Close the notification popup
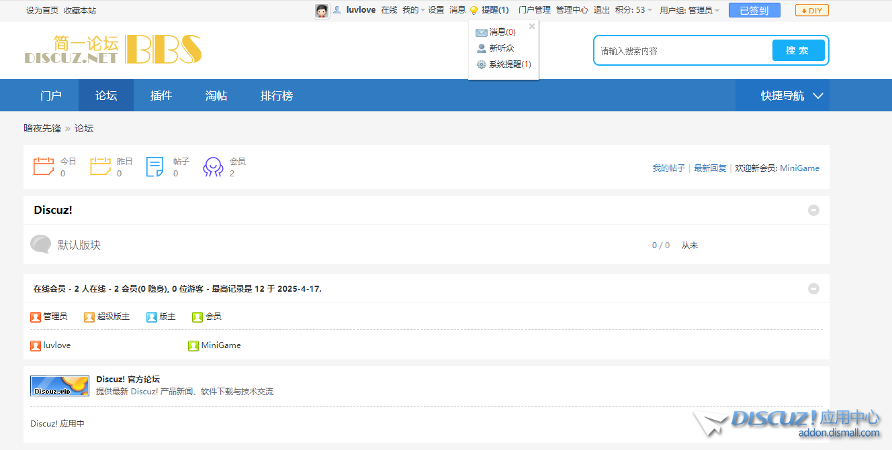This screenshot has height=450, width=892. coord(532,27)
